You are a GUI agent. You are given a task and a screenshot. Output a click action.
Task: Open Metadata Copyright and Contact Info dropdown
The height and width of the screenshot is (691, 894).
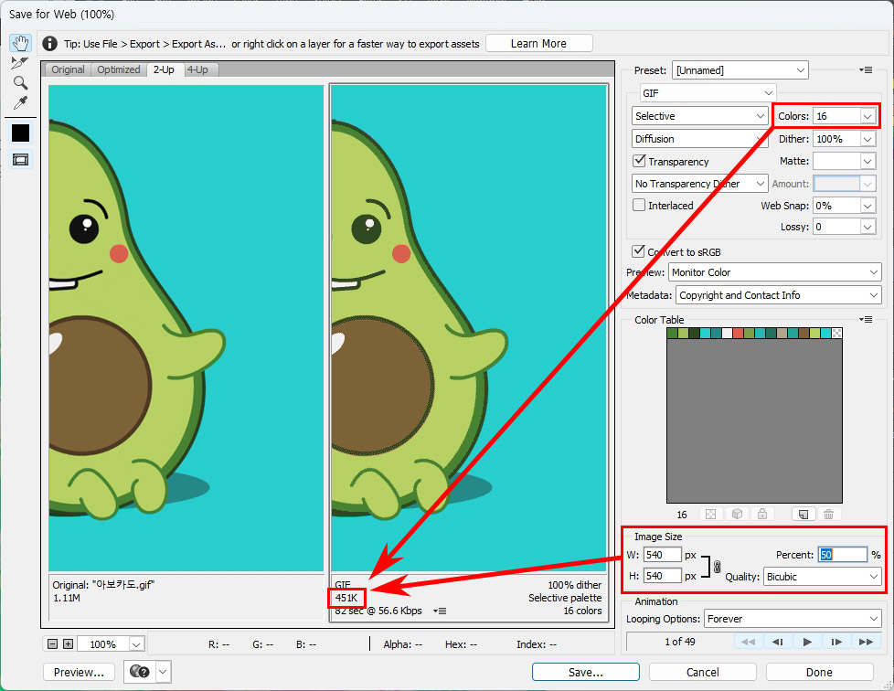tap(779, 295)
